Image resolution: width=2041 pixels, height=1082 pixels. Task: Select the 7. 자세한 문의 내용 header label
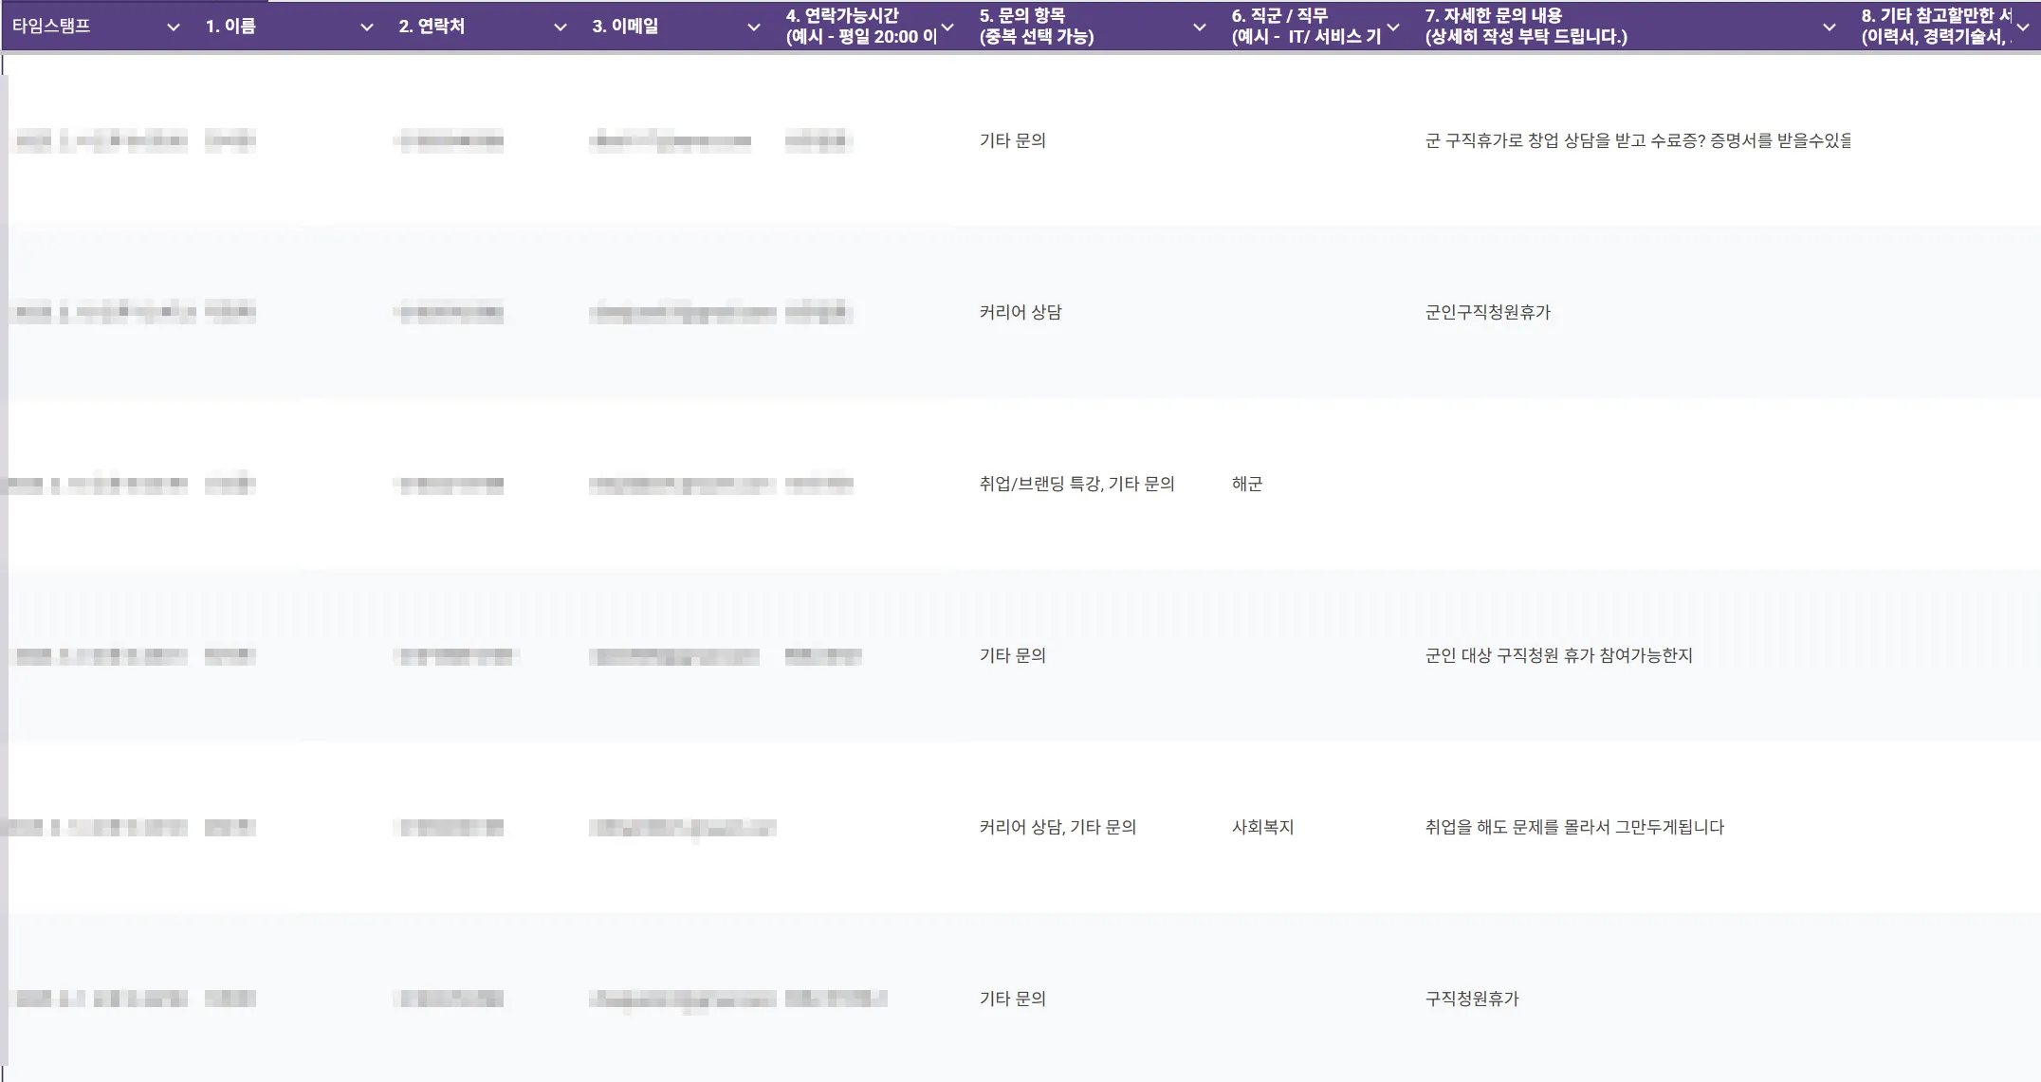click(x=1525, y=27)
